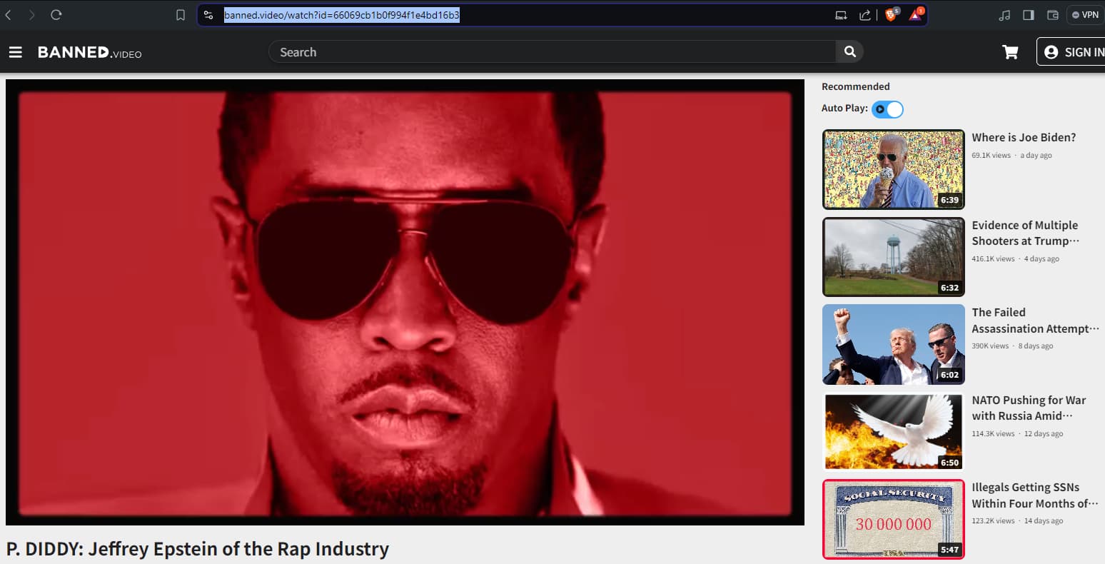Image resolution: width=1105 pixels, height=564 pixels.
Task: Open Brave Rewards triangle icon
Action: coord(917,14)
